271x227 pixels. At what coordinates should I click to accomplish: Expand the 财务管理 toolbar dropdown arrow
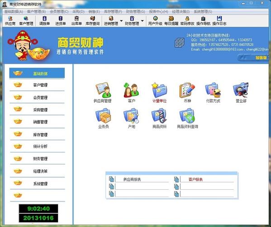pos(142,21)
